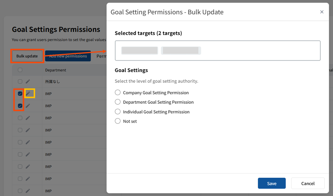Viewport: 333px width, 196px height.
Task: Select Department Goal Setting Permission radio
Action: point(118,102)
